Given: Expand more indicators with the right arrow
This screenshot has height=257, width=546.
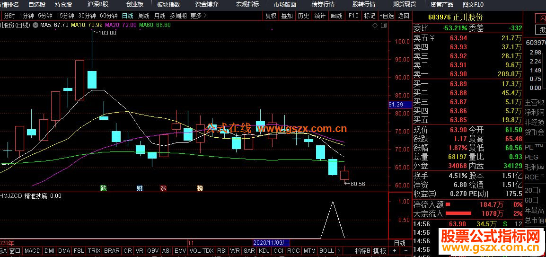Looking at the screenshot, I should click(339, 251).
